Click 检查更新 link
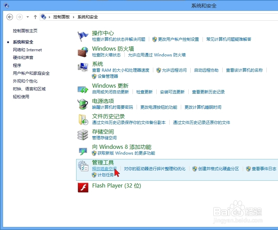The width and height of the screenshot is (278, 230). (144, 92)
